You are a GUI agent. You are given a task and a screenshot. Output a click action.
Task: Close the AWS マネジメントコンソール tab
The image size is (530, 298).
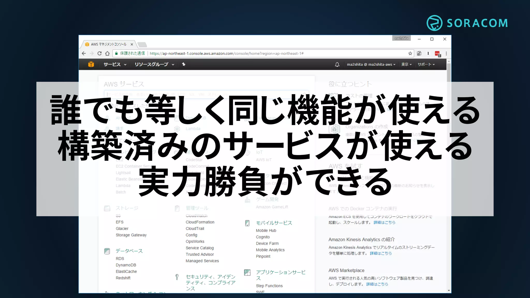(132, 44)
